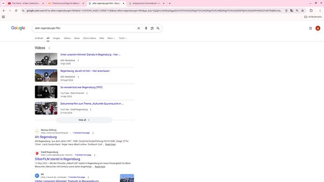Switch to The Verve YouTube browser tab

[26, 3]
